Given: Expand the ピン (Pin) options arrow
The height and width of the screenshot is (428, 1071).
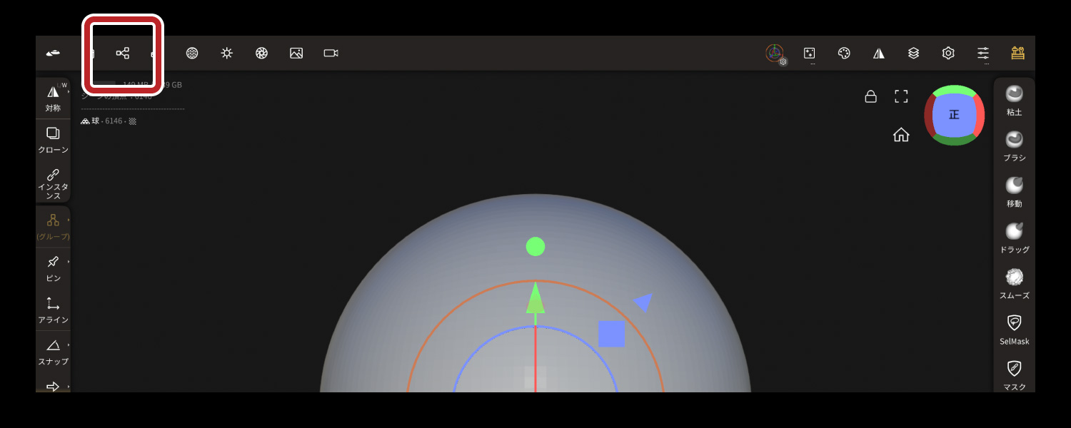Looking at the screenshot, I should 69,262.
